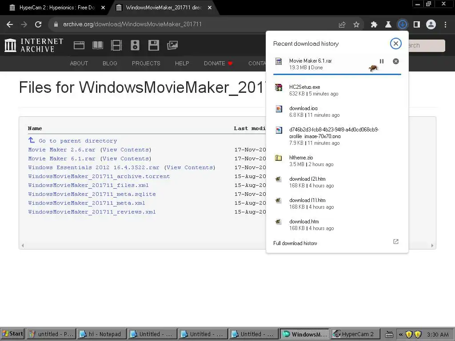Click the open-in-new-tab icon beside Full download history

point(396,242)
